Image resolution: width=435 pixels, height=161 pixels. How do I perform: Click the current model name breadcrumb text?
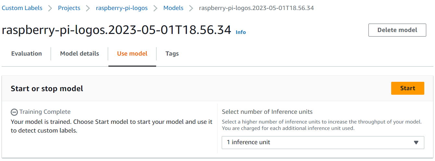(256, 8)
